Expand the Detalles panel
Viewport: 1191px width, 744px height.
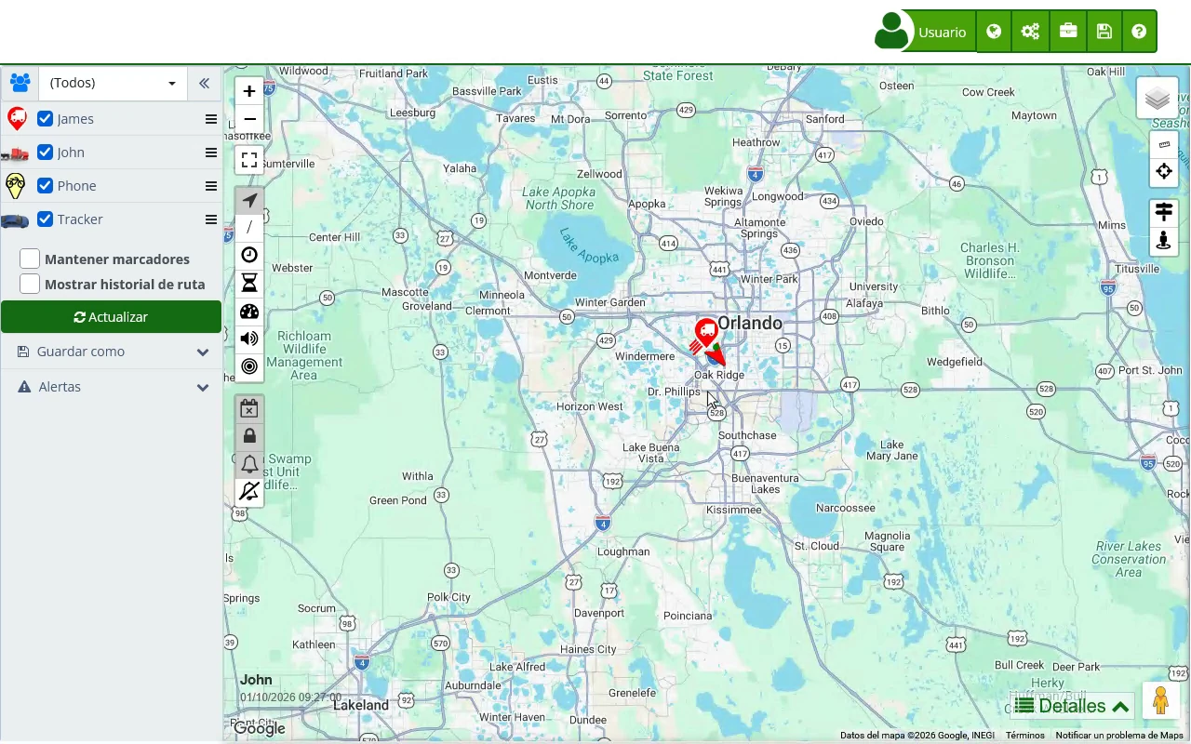[x=1072, y=706]
